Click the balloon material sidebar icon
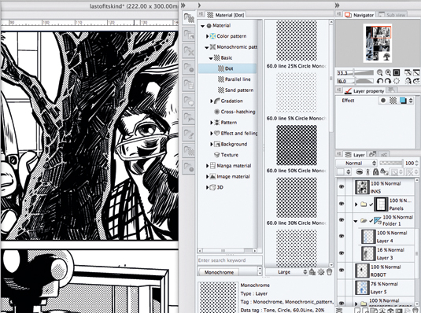Screen dimensions: 421x313 click(x=189, y=101)
